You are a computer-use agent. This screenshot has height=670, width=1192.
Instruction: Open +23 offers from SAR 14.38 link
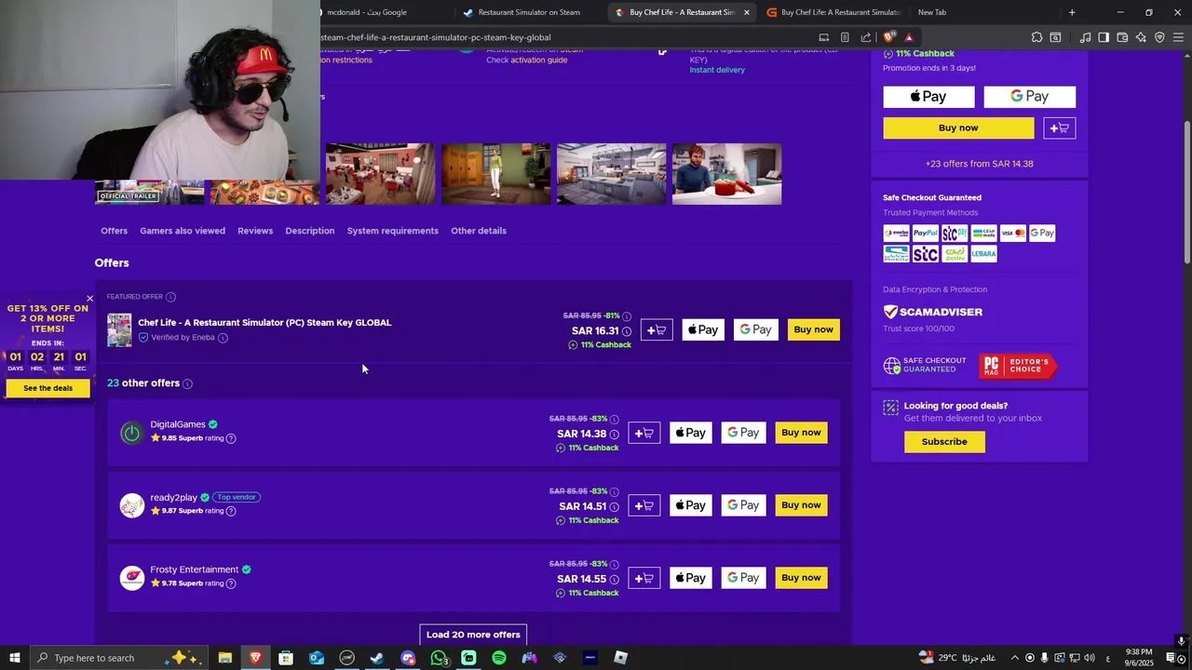tap(979, 164)
